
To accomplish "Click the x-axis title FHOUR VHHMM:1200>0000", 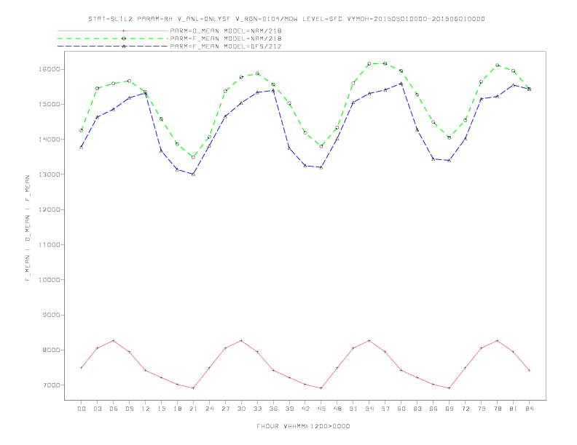I will point(303,426).
